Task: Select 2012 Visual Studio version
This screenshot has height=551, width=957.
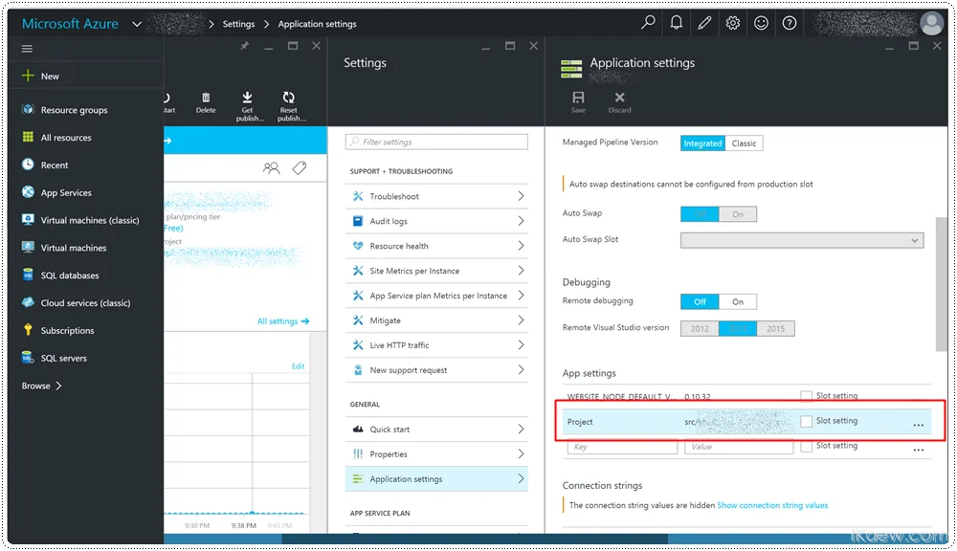Action: [x=700, y=328]
